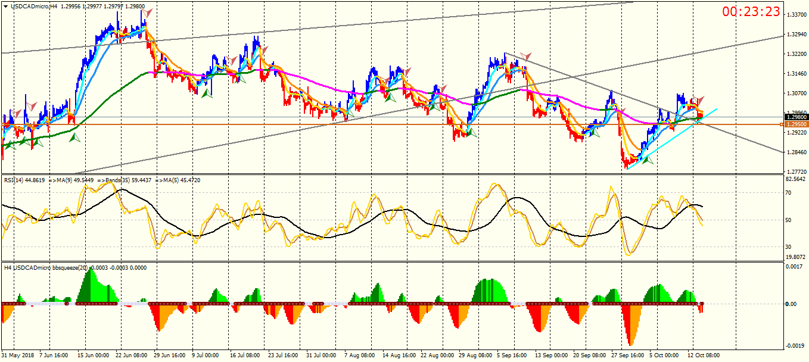
Task: Click the 12 Oct 08:00 date label
Action: tap(704, 356)
